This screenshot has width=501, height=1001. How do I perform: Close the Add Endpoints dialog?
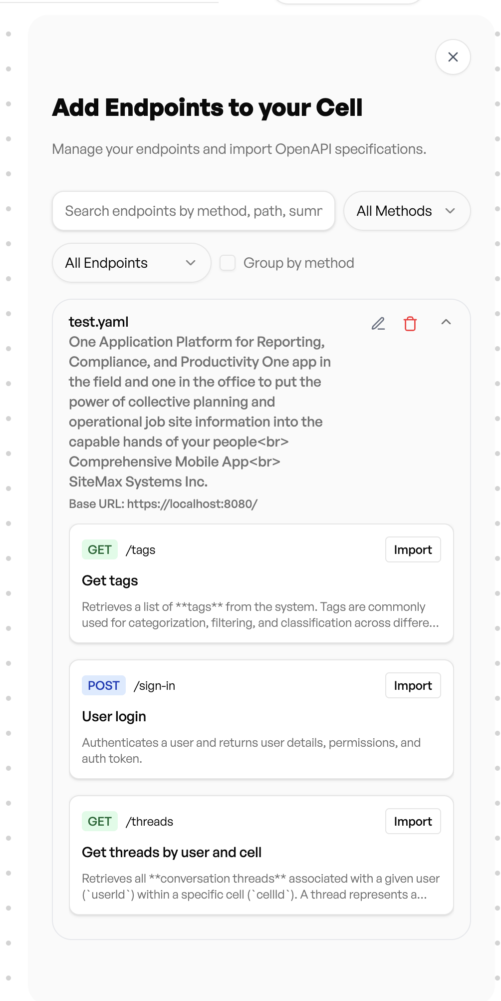click(453, 57)
